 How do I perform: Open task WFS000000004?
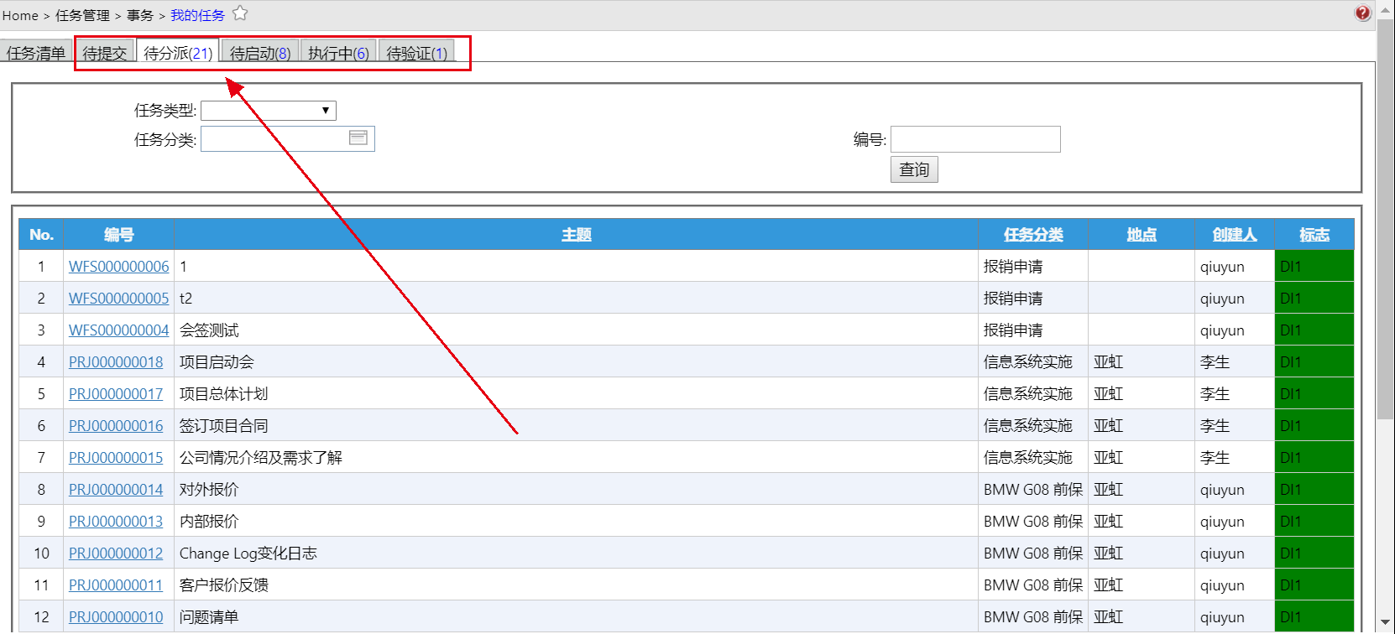[119, 330]
